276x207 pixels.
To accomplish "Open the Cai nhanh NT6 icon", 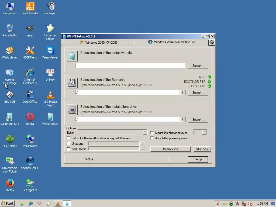I will coord(10,119).
